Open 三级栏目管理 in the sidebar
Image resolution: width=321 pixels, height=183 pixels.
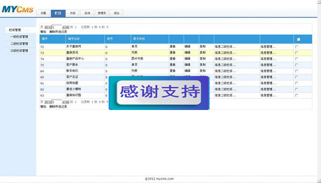point(19,51)
